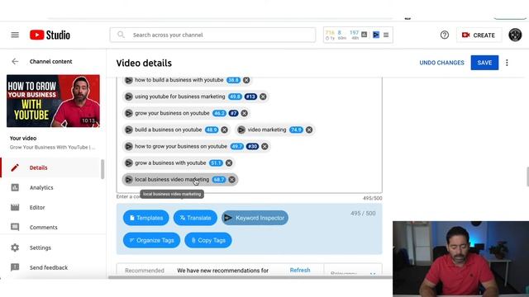
Task: Click TubeBuddy icon on 'local business video marketing' tag
Action: point(129,180)
